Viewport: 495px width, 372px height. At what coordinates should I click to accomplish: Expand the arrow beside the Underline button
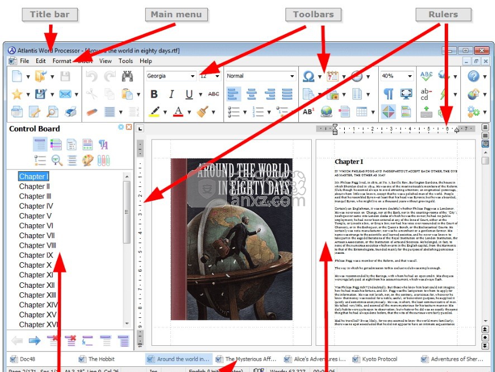coord(200,94)
